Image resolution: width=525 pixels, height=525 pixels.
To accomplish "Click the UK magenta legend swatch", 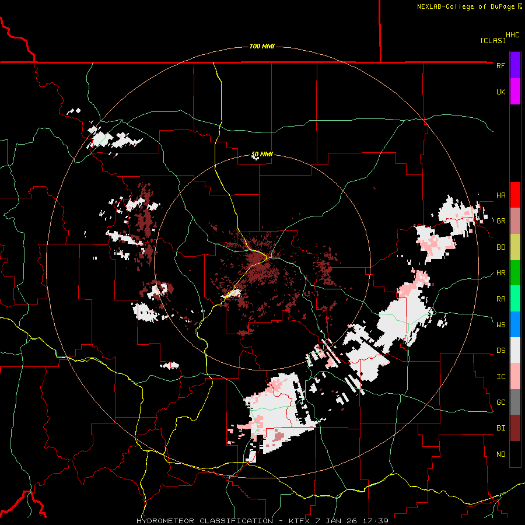I will click(x=515, y=92).
